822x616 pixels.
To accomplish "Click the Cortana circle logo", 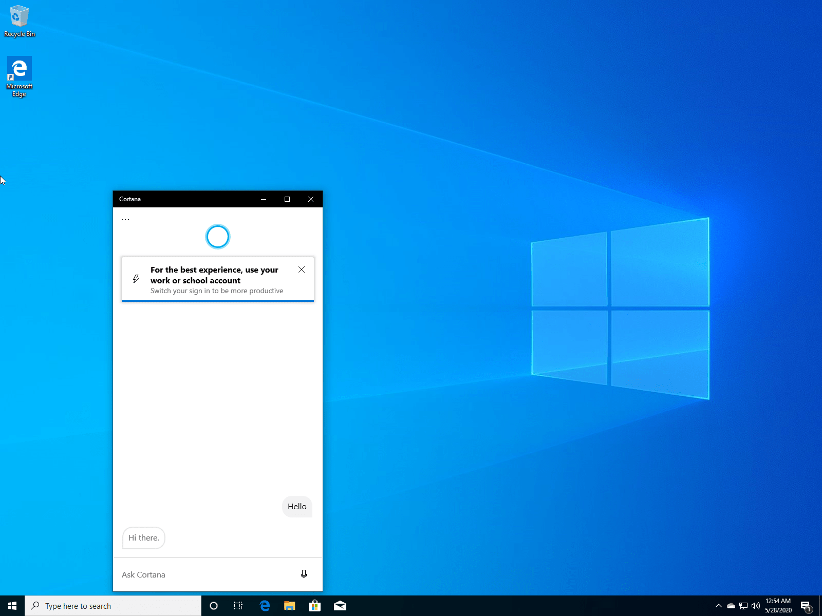I will coord(217,237).
